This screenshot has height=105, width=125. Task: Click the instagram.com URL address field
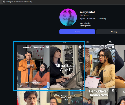19,2
